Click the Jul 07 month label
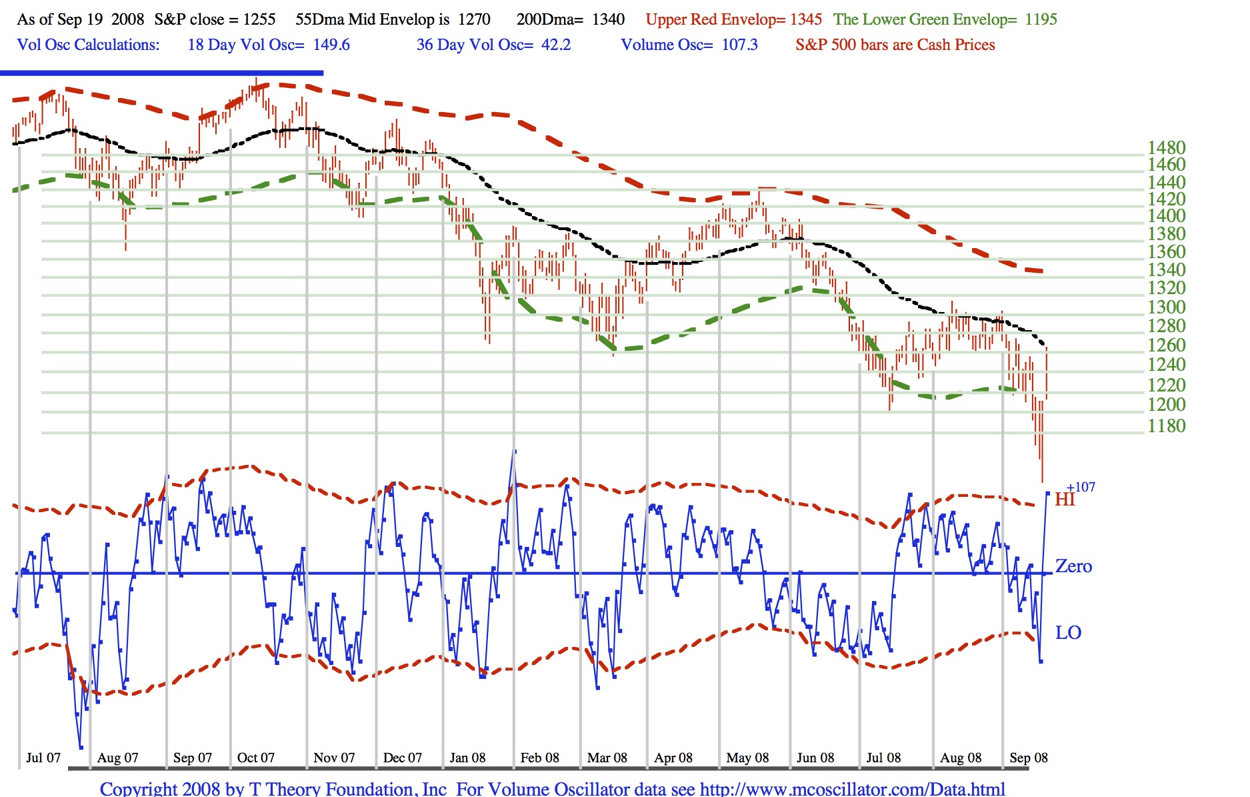Screen dimensions: 1250x797 tap(43, 758)
